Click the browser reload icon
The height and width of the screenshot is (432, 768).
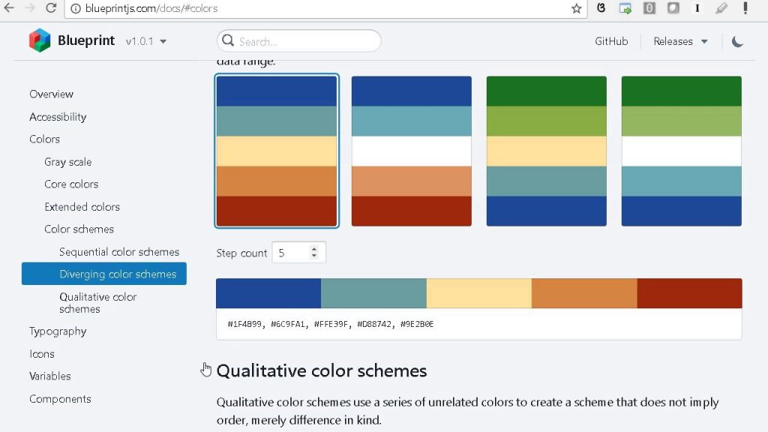pos(50,7)
